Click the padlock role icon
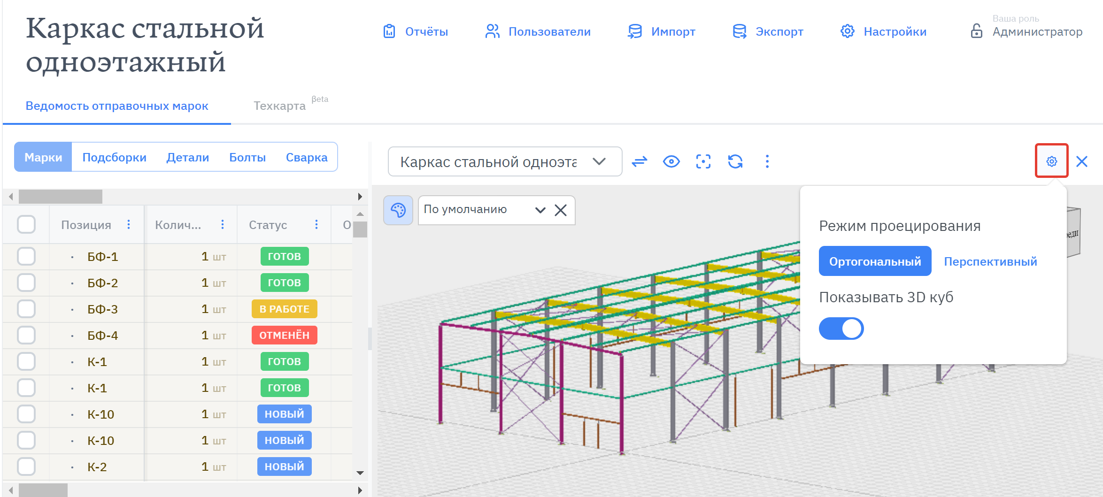 point(977,31)
